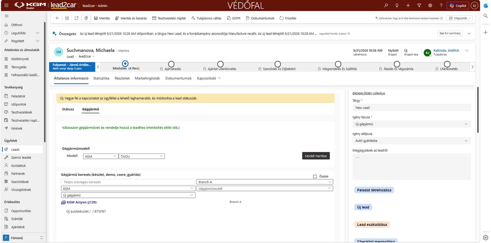Toggle the Összes checkbox

tap(315, 177)
